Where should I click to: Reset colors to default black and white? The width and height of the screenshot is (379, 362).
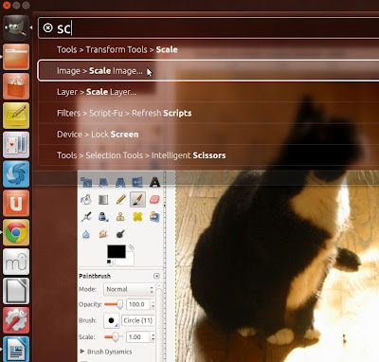click(110, 262)
